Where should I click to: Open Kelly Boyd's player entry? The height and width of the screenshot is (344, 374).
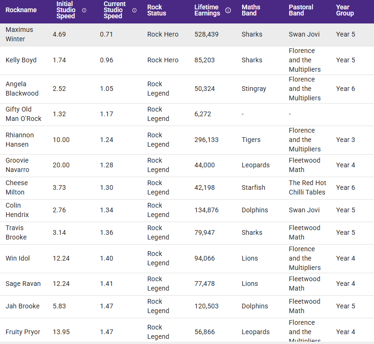coord(21,60)
